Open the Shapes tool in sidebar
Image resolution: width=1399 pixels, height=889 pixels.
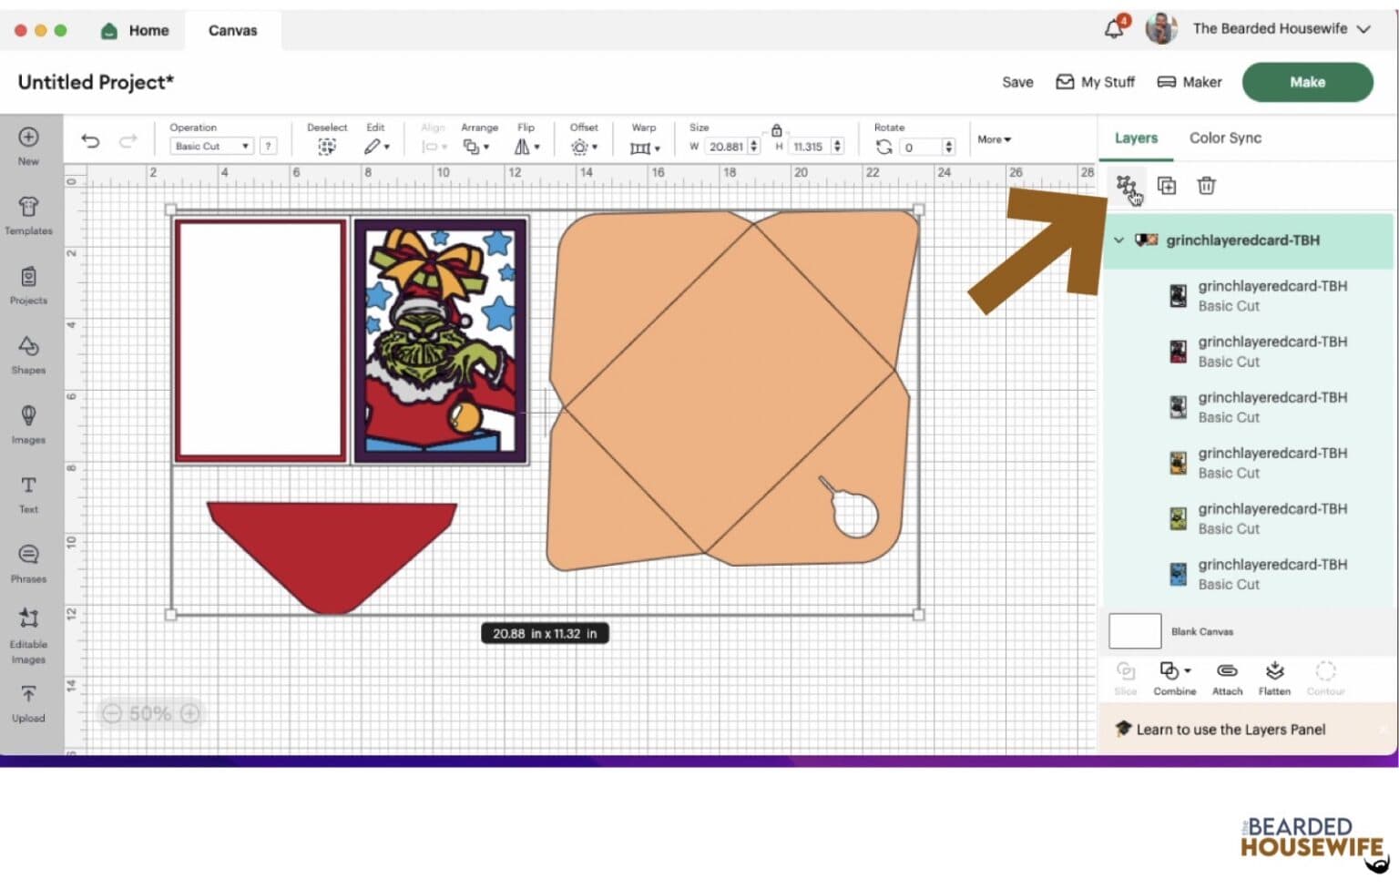(28, 354)
